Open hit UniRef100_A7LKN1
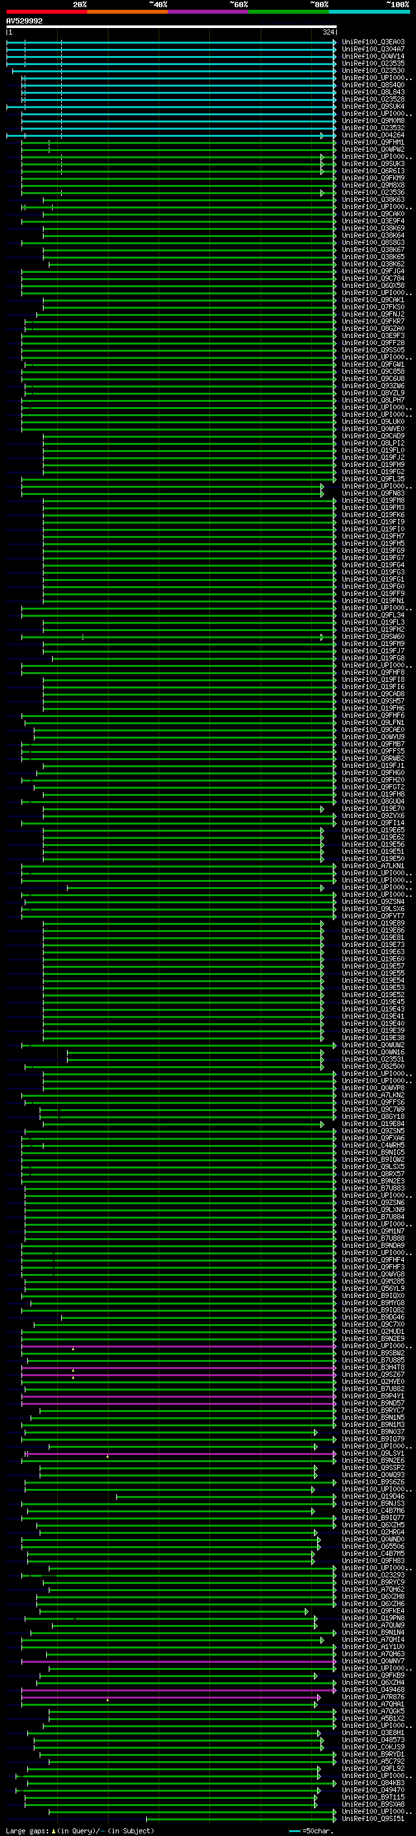The height and width of the screenshot is (1836, 416). tap(372, 866)
